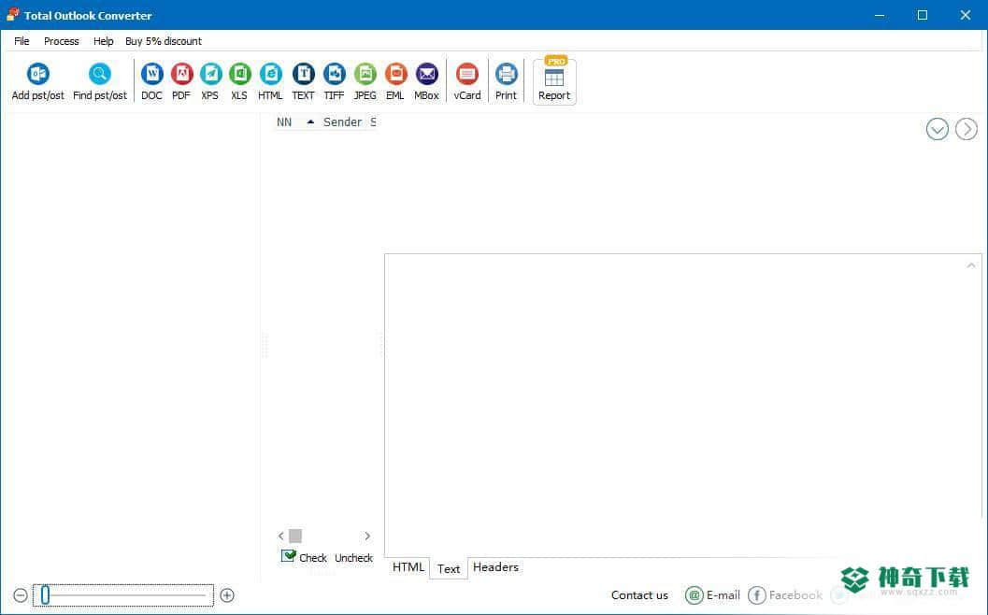This screenshot has height=615, width=988.
Task: Click the zoom in plus icon
Action: [227, 595]
